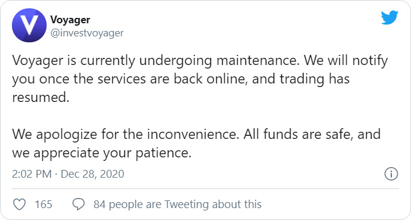Click the divider line above the like count
The height and width of the screenshot is (220, 411).
click(205, 188)
